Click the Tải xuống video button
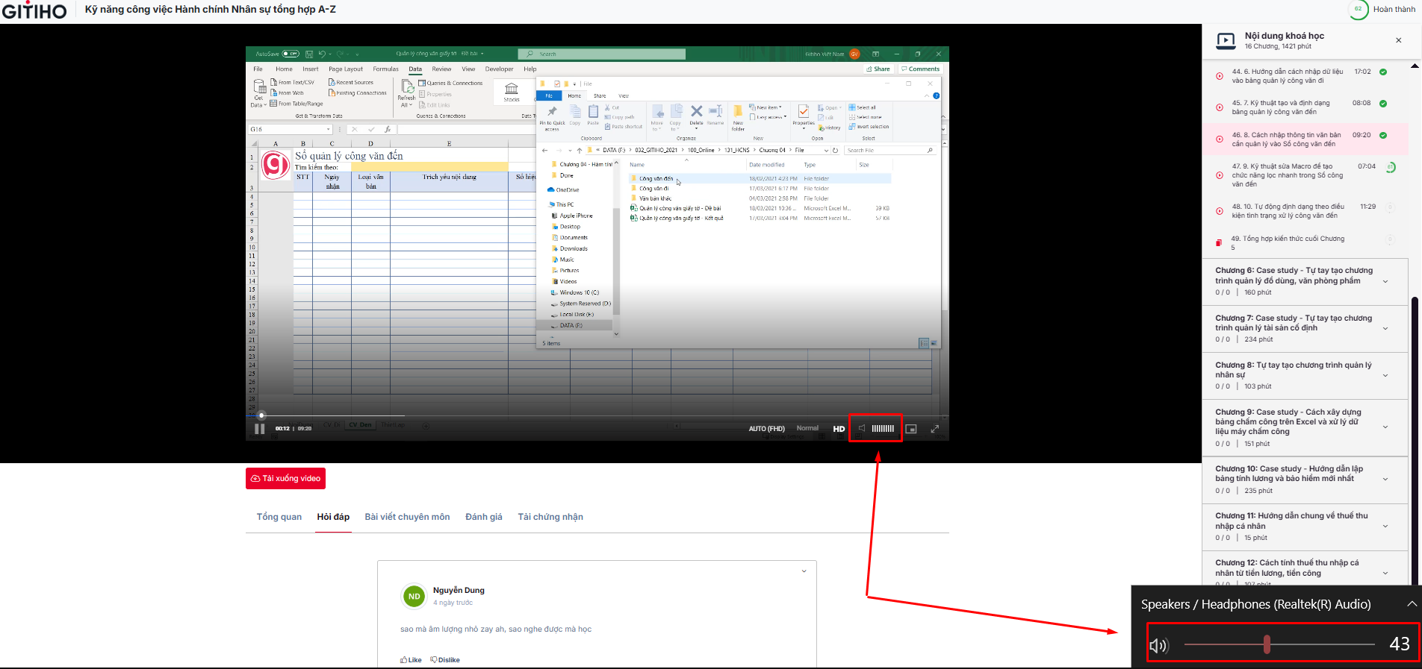 tap(285, 479)
